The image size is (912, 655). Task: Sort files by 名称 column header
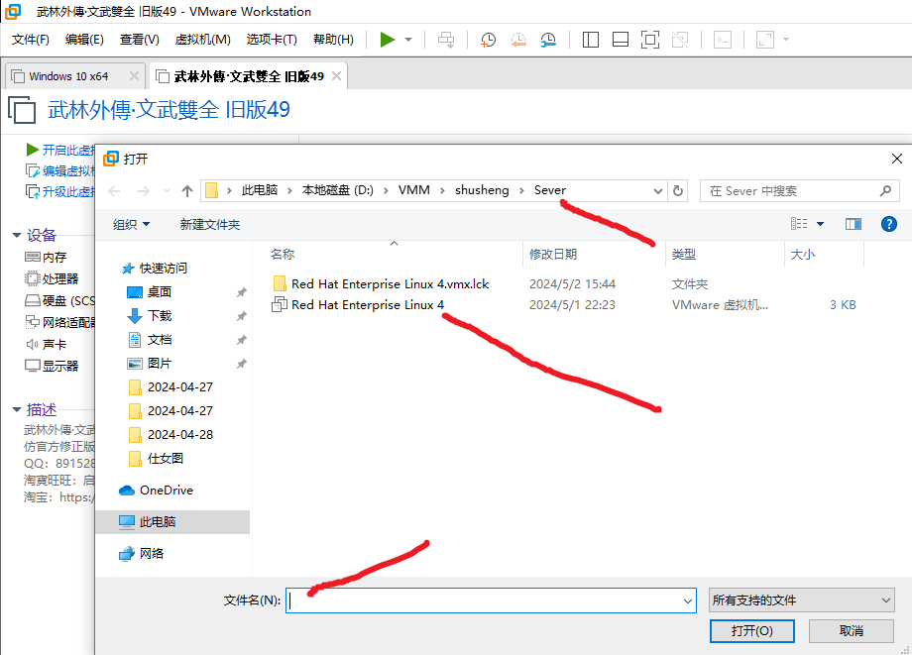pyautogui.click(x=283, y=254)
